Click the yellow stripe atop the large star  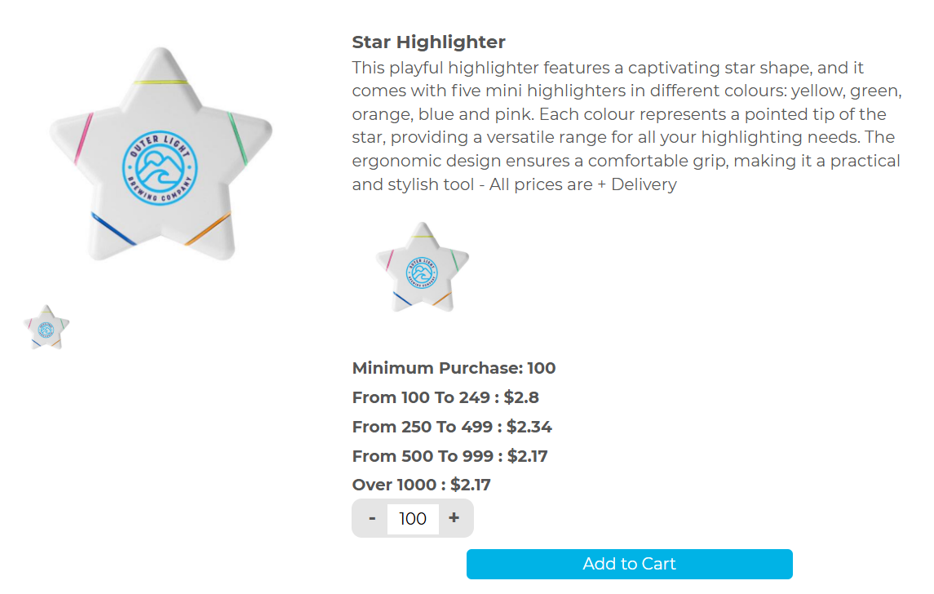(161, 82)
